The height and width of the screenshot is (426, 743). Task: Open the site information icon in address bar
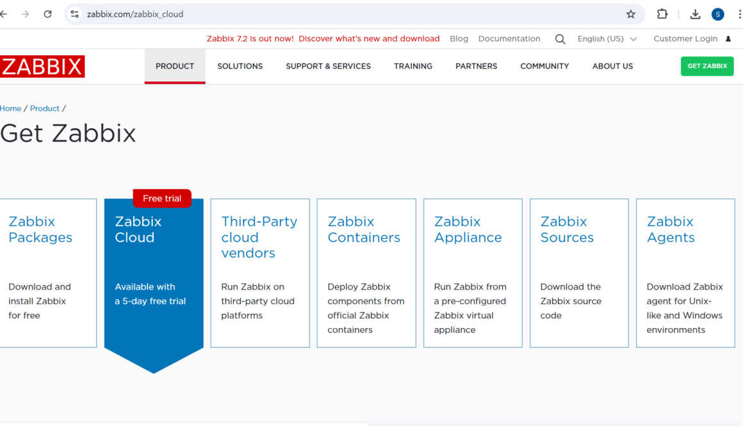click(75, 13)
